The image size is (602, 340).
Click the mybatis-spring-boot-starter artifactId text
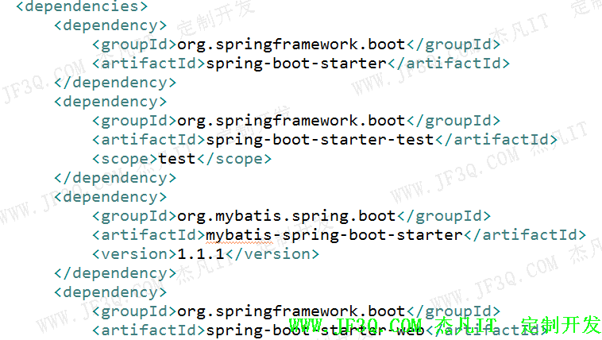pos(334,235)
